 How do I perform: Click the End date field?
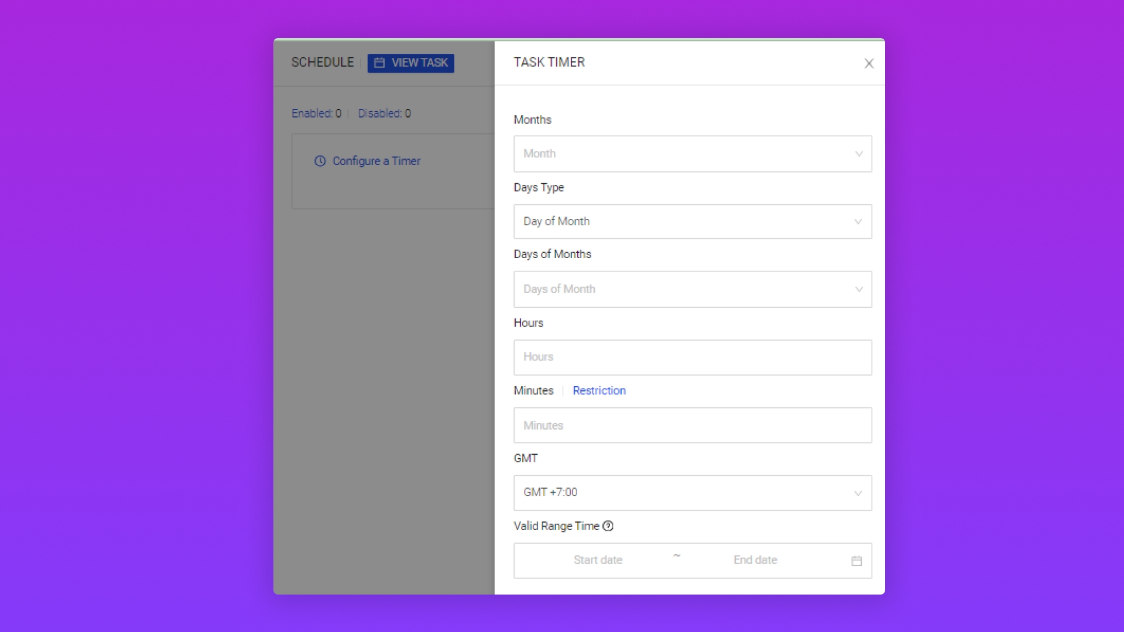[755, 560]
